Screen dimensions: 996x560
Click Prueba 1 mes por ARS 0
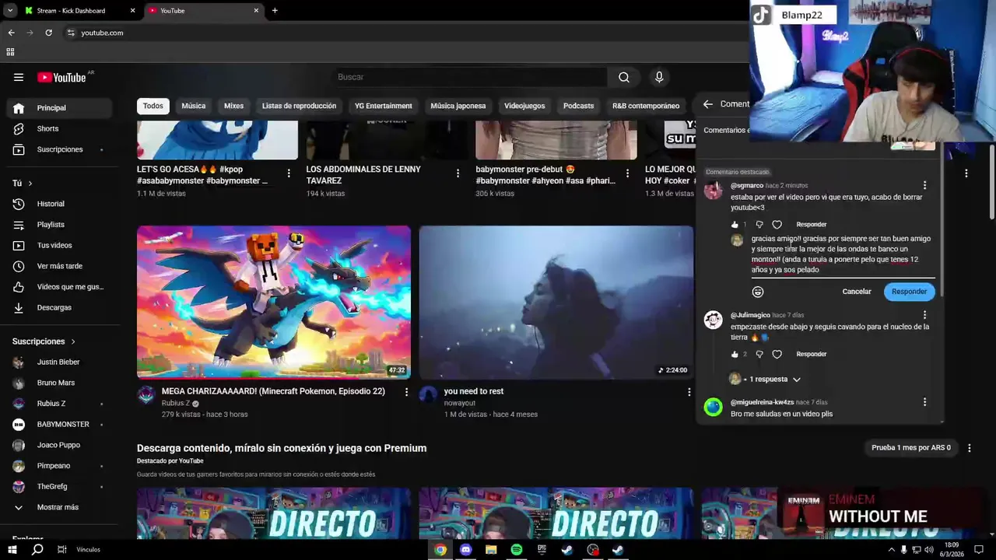pyautogui.click(x=911, y=448)
